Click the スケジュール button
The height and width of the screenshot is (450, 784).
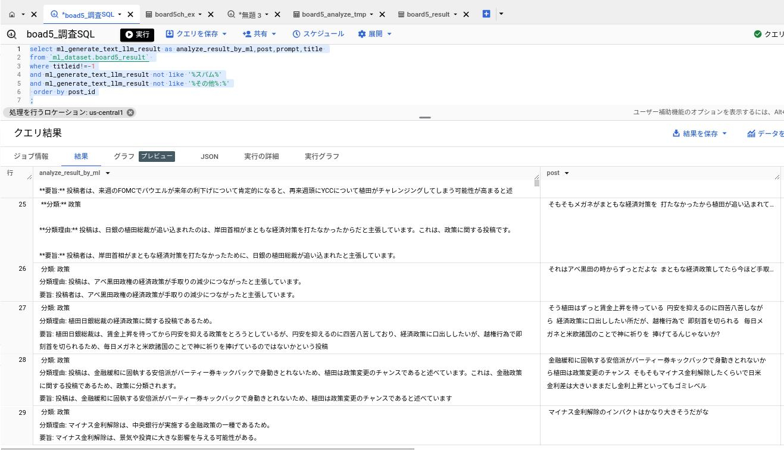coord(318,34)
